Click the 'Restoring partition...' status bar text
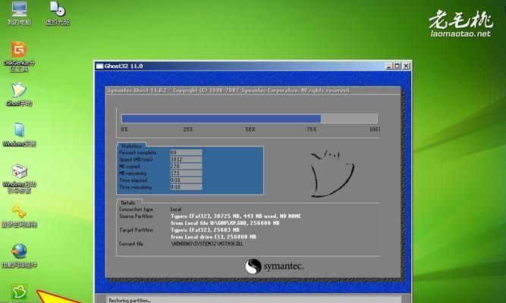The width and height of the screenshot is (506, 303). point(130,301)
